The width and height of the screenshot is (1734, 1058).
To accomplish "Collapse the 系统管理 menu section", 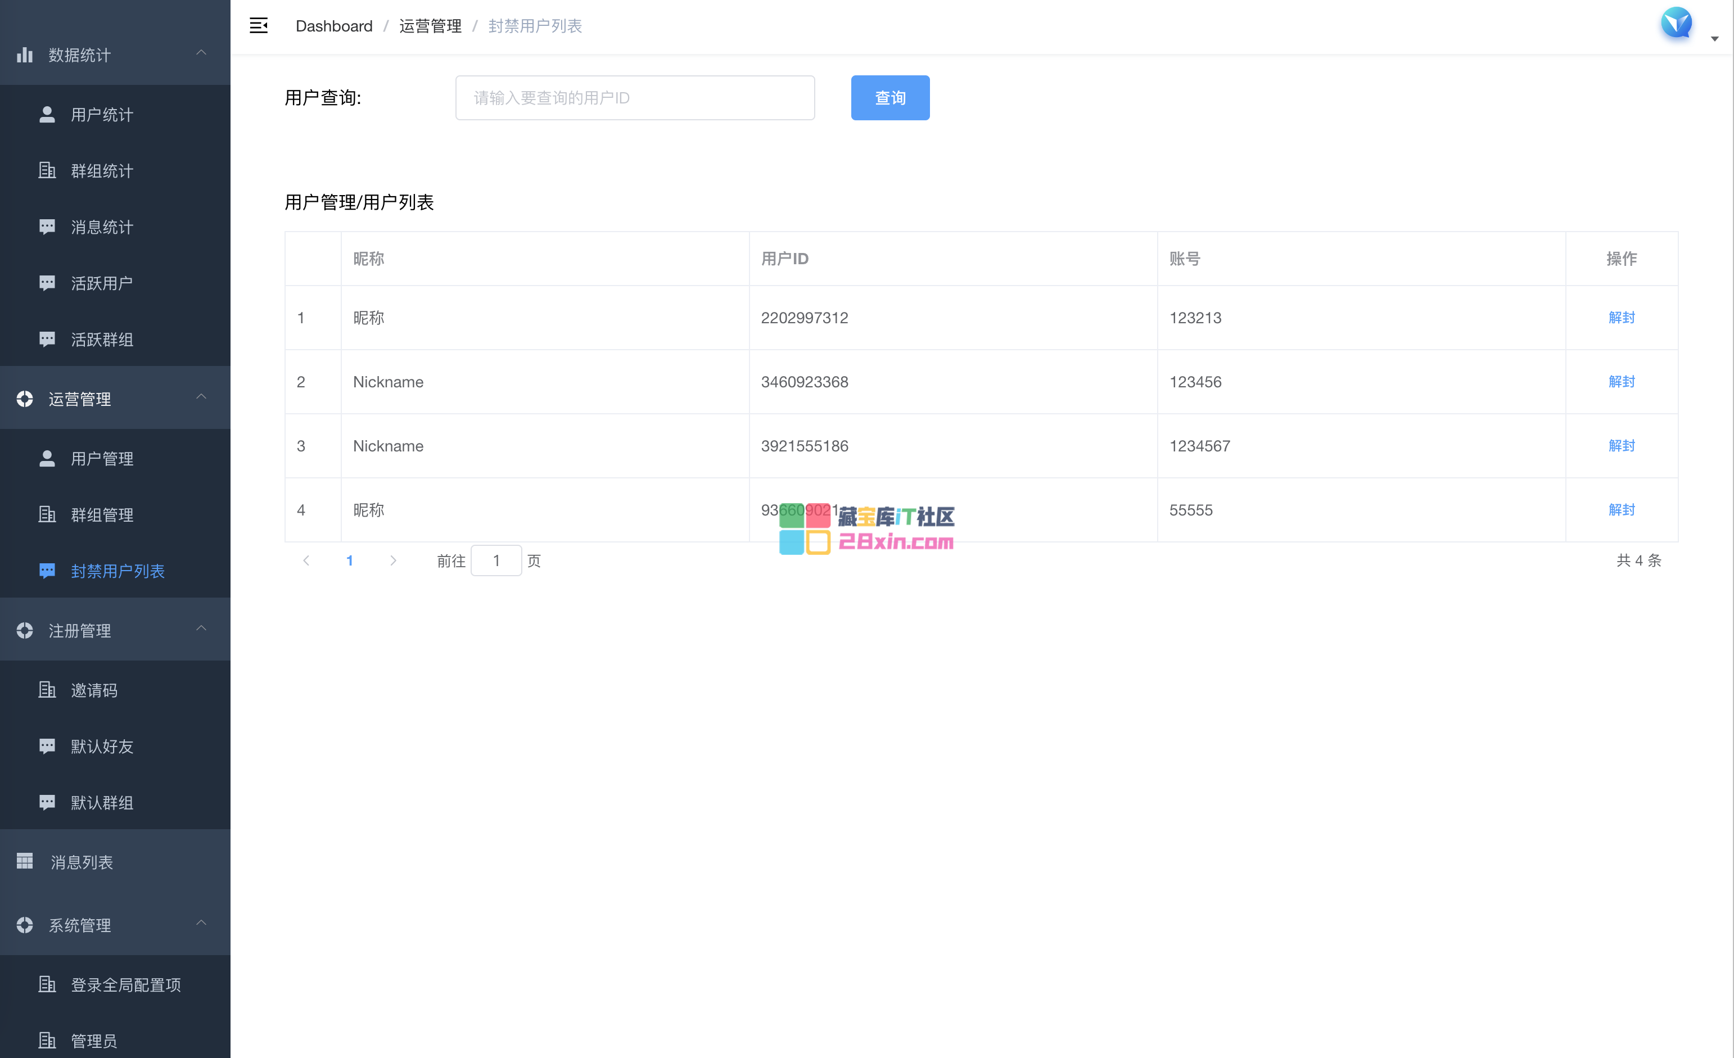I will point(201,924).
